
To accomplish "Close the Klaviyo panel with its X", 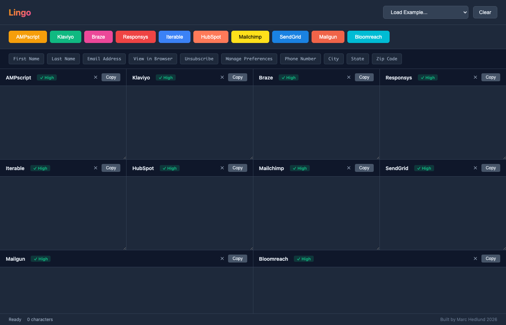I will point(222,77).
